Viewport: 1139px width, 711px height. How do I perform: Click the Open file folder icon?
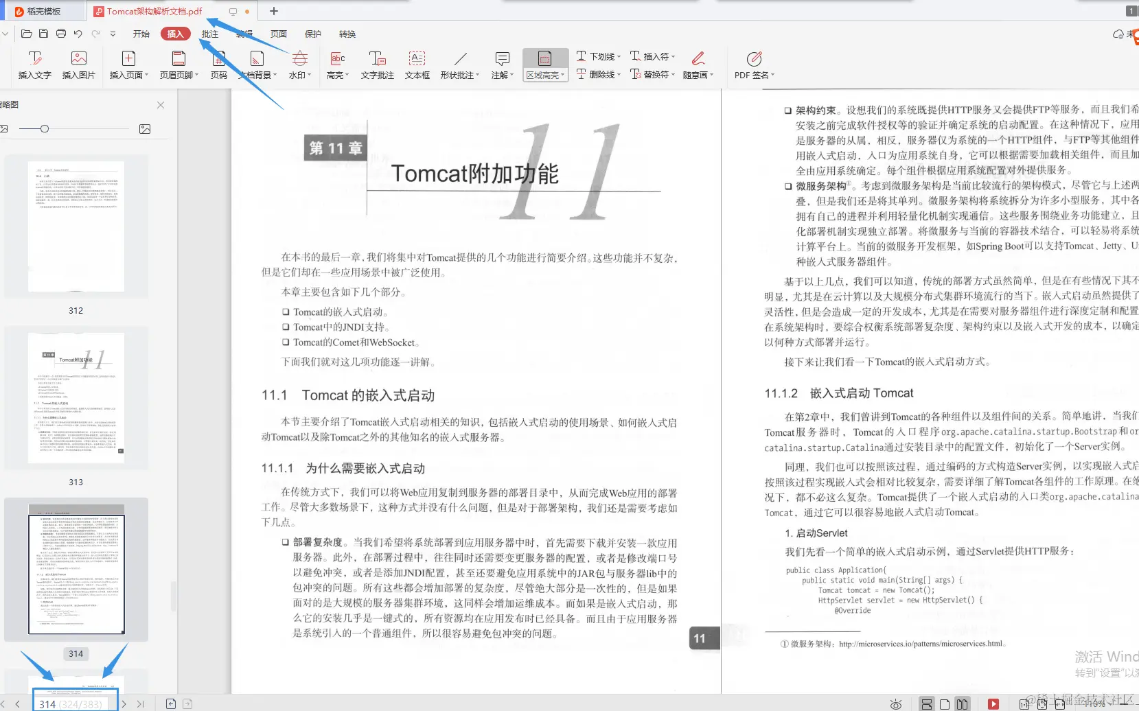coord(27,34)
